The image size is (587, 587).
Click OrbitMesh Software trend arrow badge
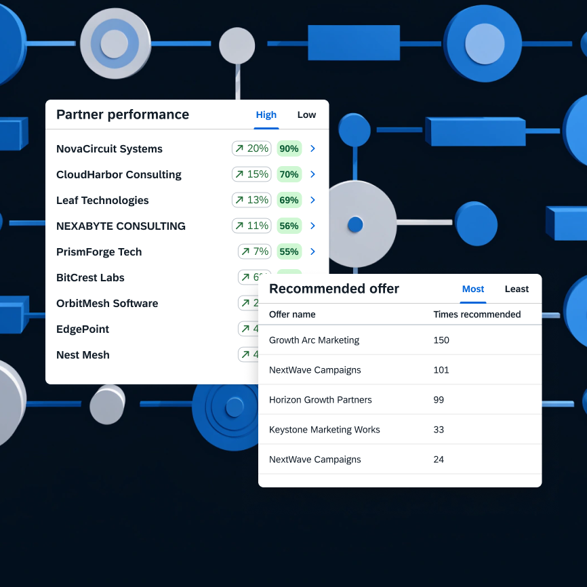(x=248, y=303)
